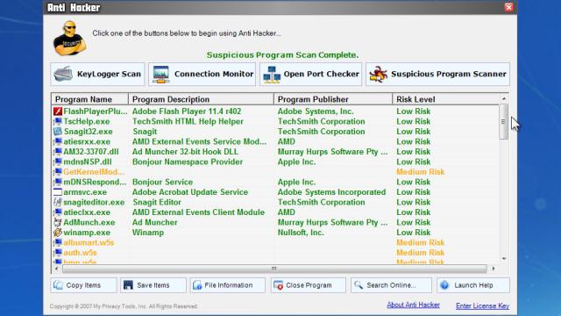Click the Nullsoft, Inc. publisher cell
The width and height of the screenshot is (561, 316).
pos(301,233)
